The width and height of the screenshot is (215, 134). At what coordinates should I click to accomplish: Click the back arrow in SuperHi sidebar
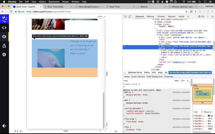[x=4, y=126]
